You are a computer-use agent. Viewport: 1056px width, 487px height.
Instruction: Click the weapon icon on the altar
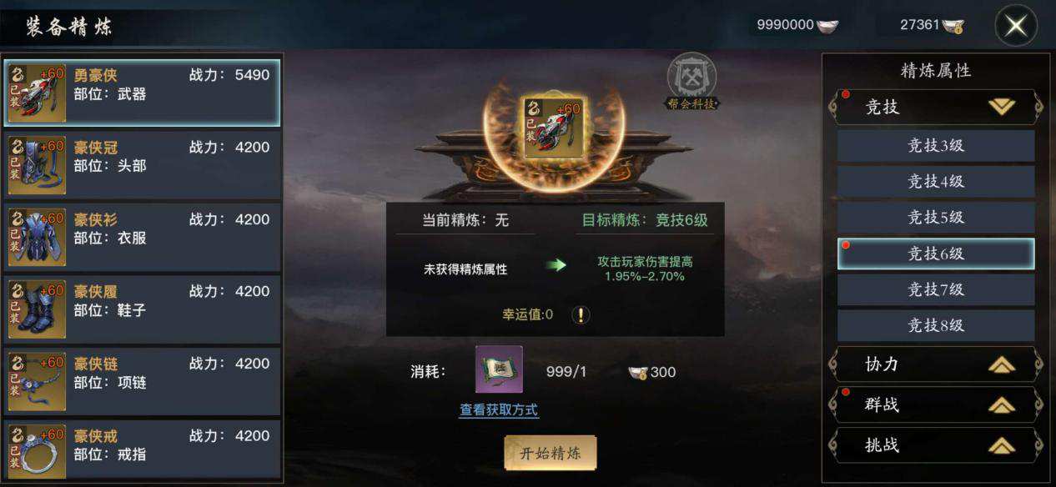coord(554,128)
